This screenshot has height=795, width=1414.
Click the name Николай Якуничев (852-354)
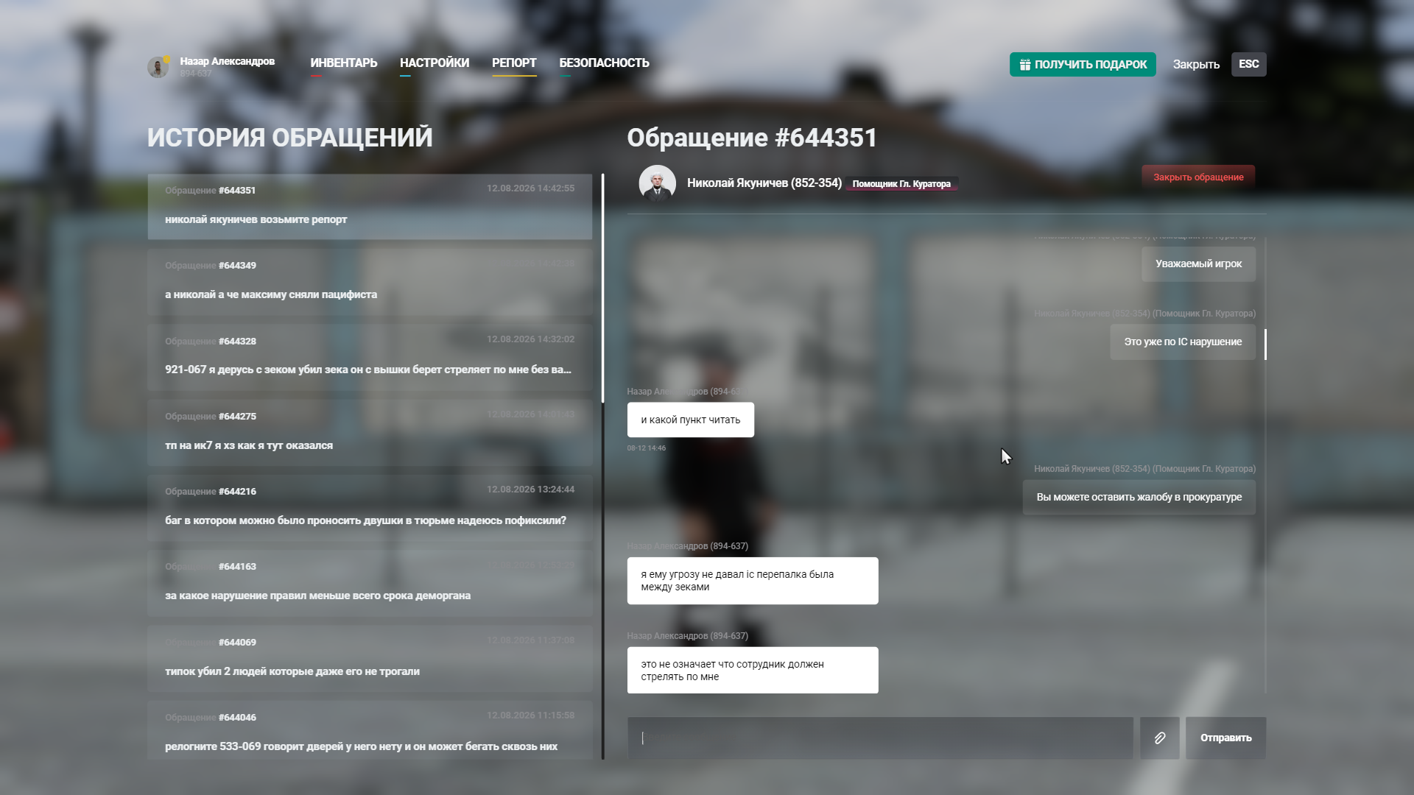coord(764,183)
